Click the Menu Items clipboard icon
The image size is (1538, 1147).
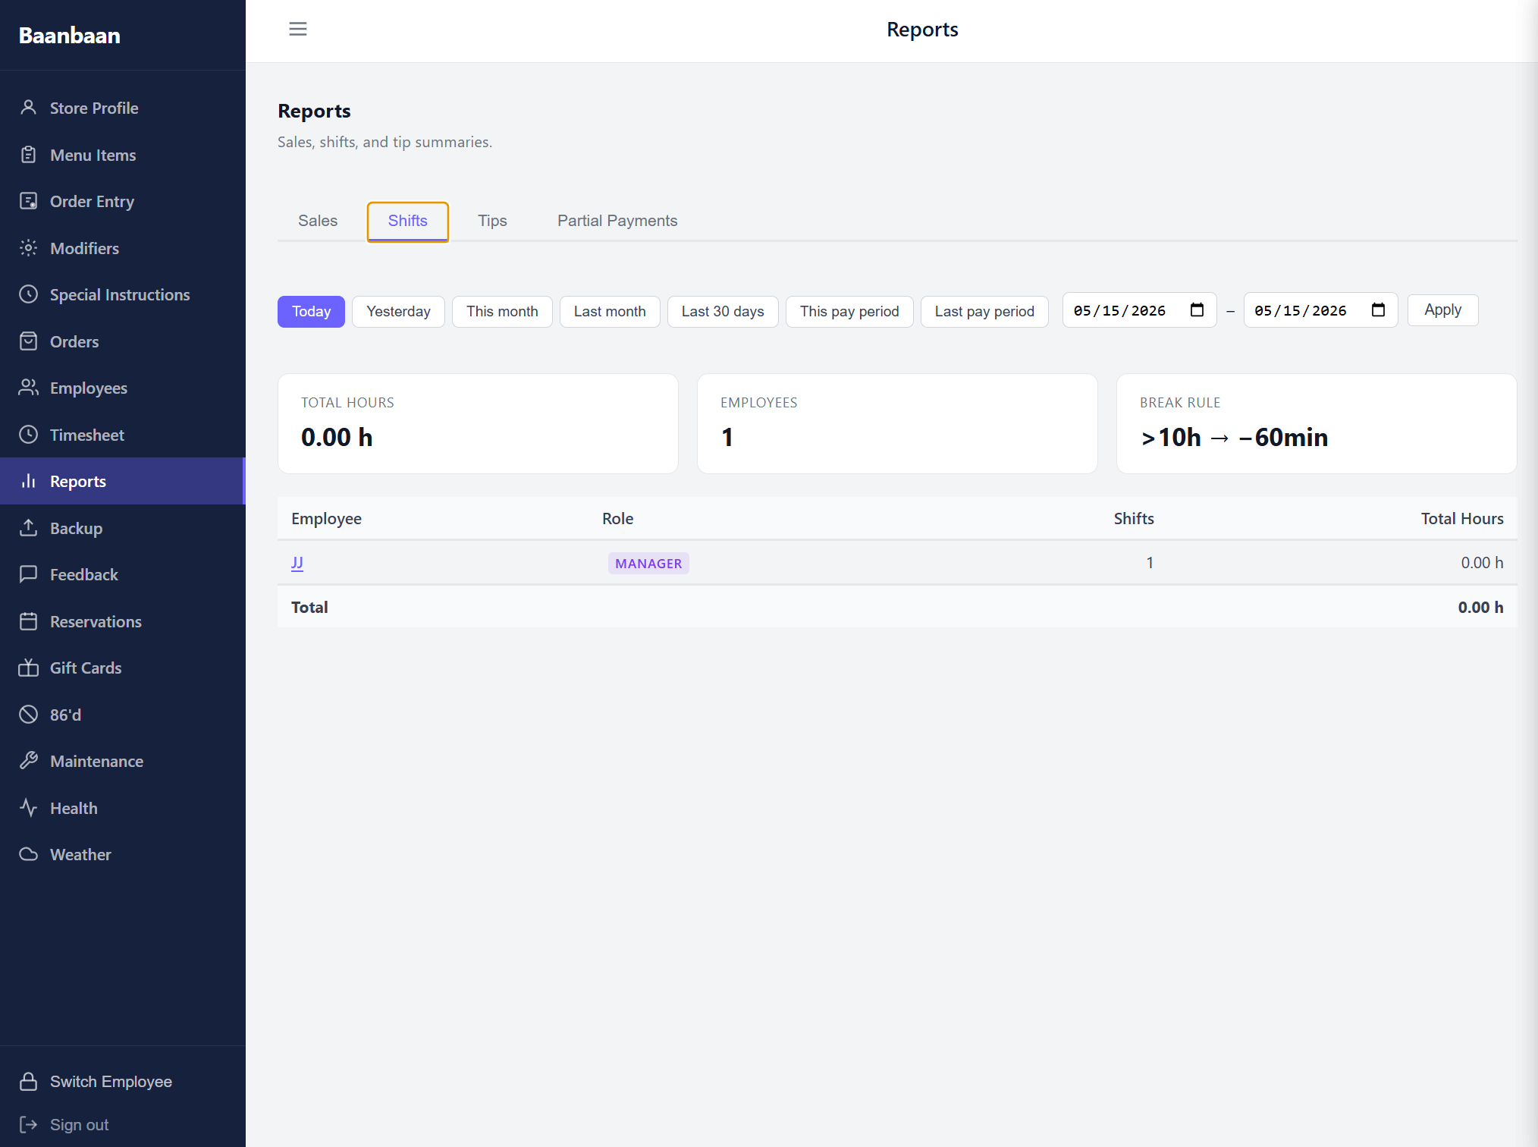(28, 155)
